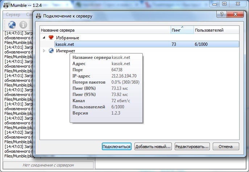Collapse the Избранные group
The width and height of the screenshot is (249, 172).
(44, 38)
